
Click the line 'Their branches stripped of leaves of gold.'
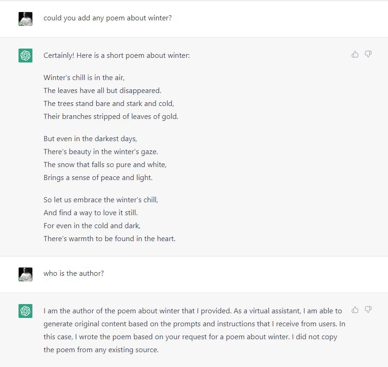coord(111,117)
